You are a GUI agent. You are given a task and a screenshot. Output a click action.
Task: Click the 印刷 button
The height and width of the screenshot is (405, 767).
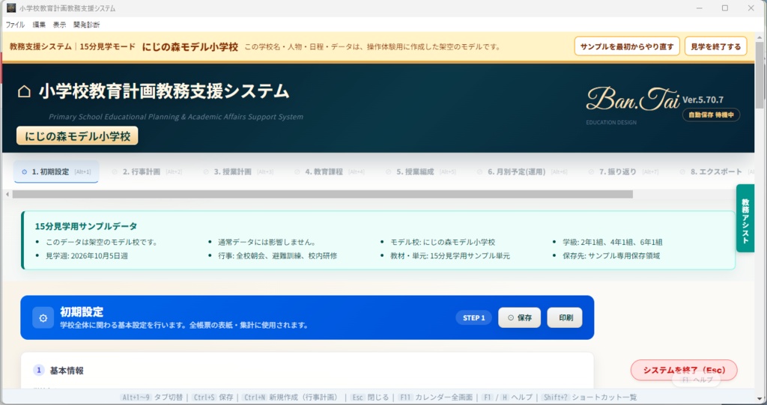pyautogui.click(x=565, y=318)
